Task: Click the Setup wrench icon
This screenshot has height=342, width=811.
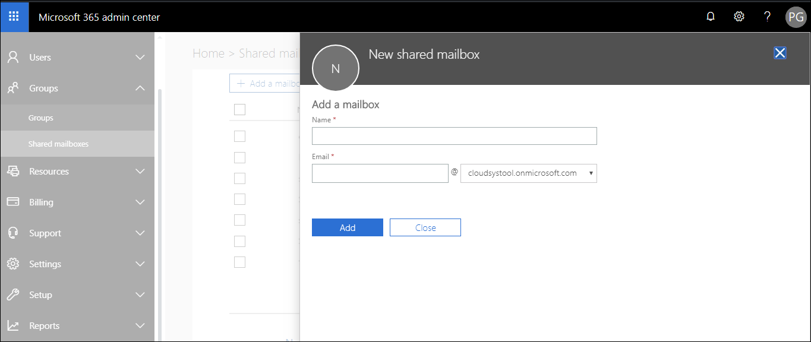Action: point(12,294)
